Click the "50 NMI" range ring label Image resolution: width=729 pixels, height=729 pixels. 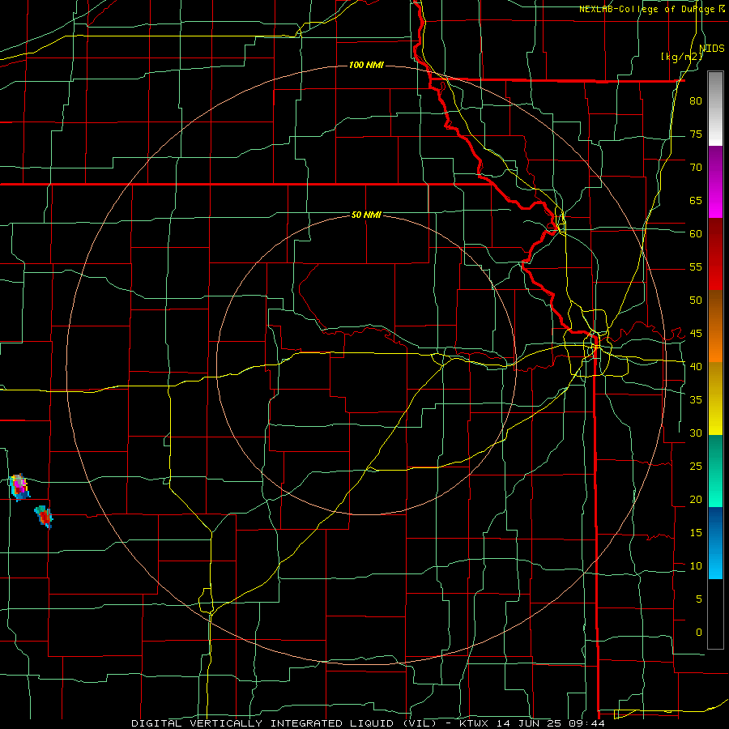click(x=366, y=215)
